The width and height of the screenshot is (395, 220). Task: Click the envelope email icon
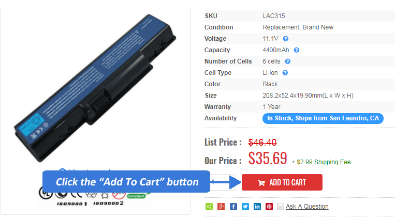point(281,207)
